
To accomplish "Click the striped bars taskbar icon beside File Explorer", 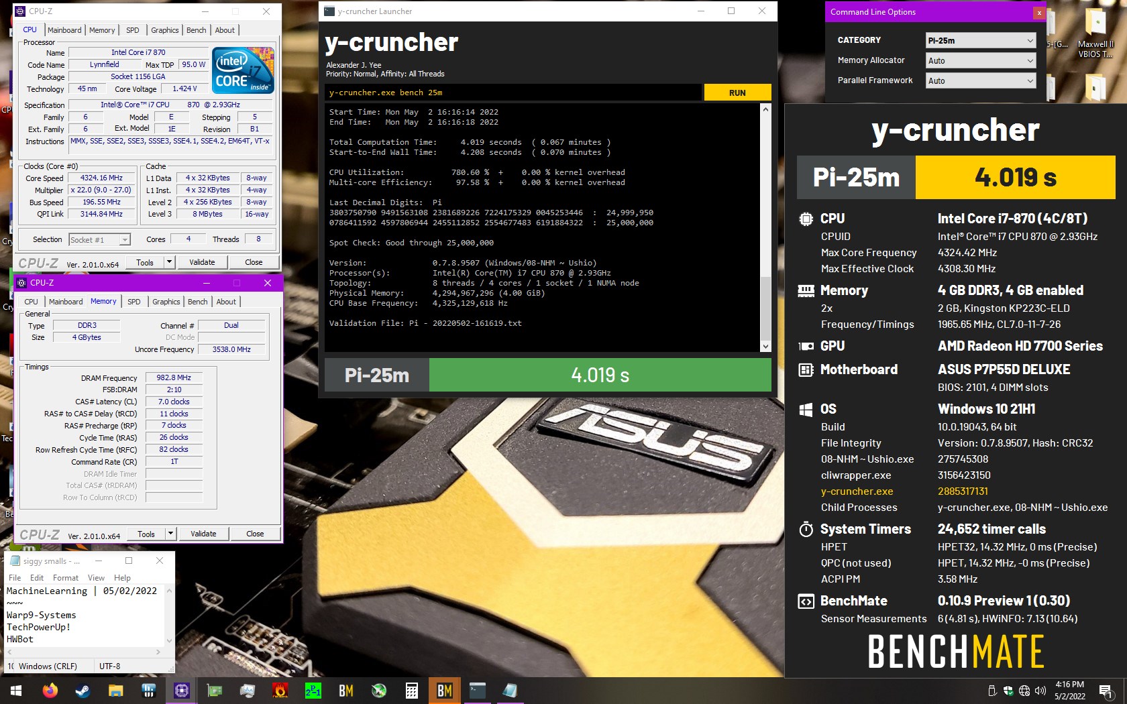I will 149,691.
